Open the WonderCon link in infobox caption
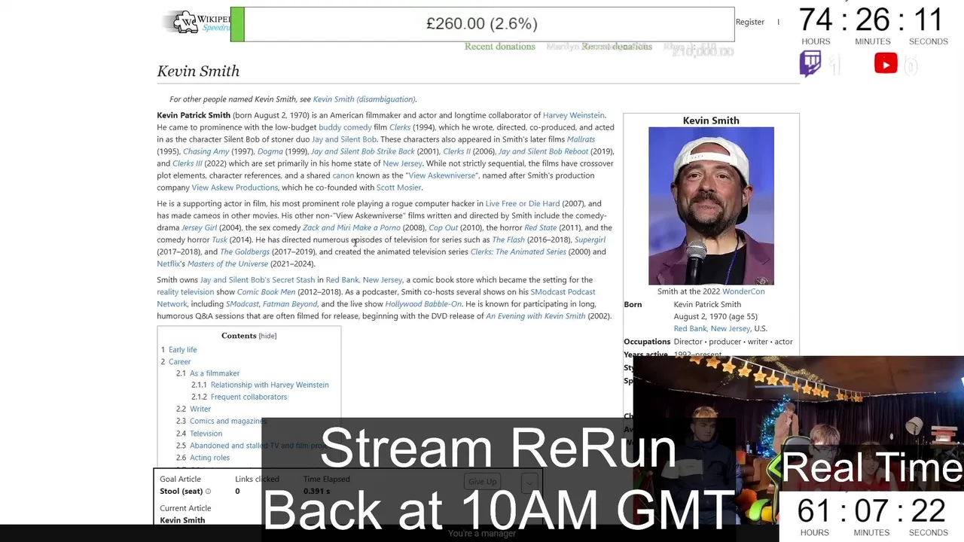The image size is (964, 542). pos(743,291)
